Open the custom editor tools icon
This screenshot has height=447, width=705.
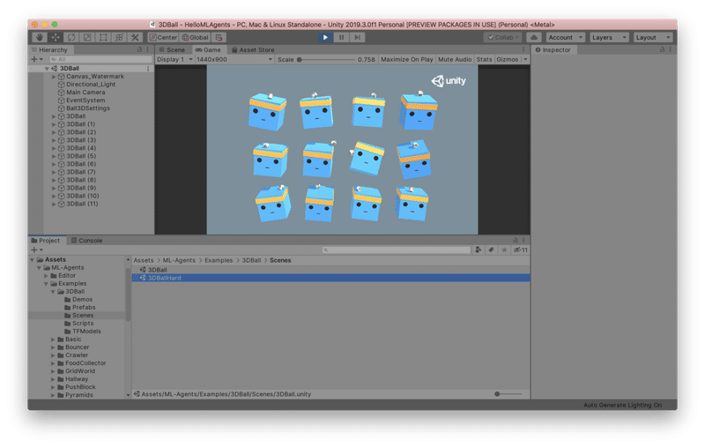coord(135,37)
